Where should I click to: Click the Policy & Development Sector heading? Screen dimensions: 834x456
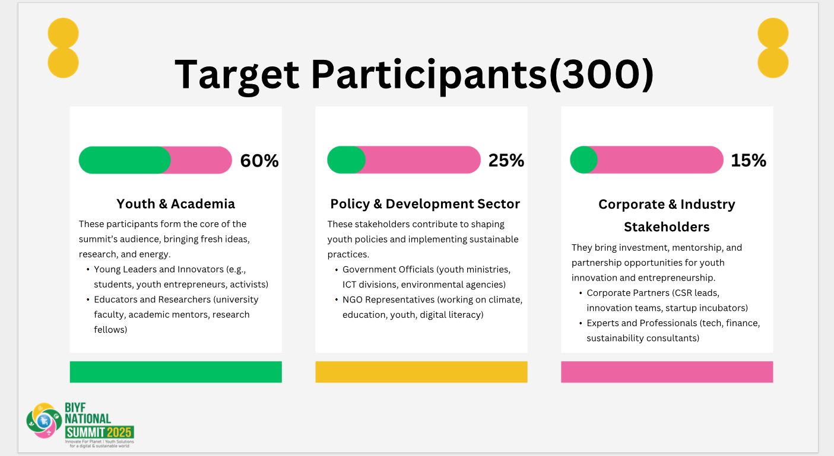click(425, 204)
